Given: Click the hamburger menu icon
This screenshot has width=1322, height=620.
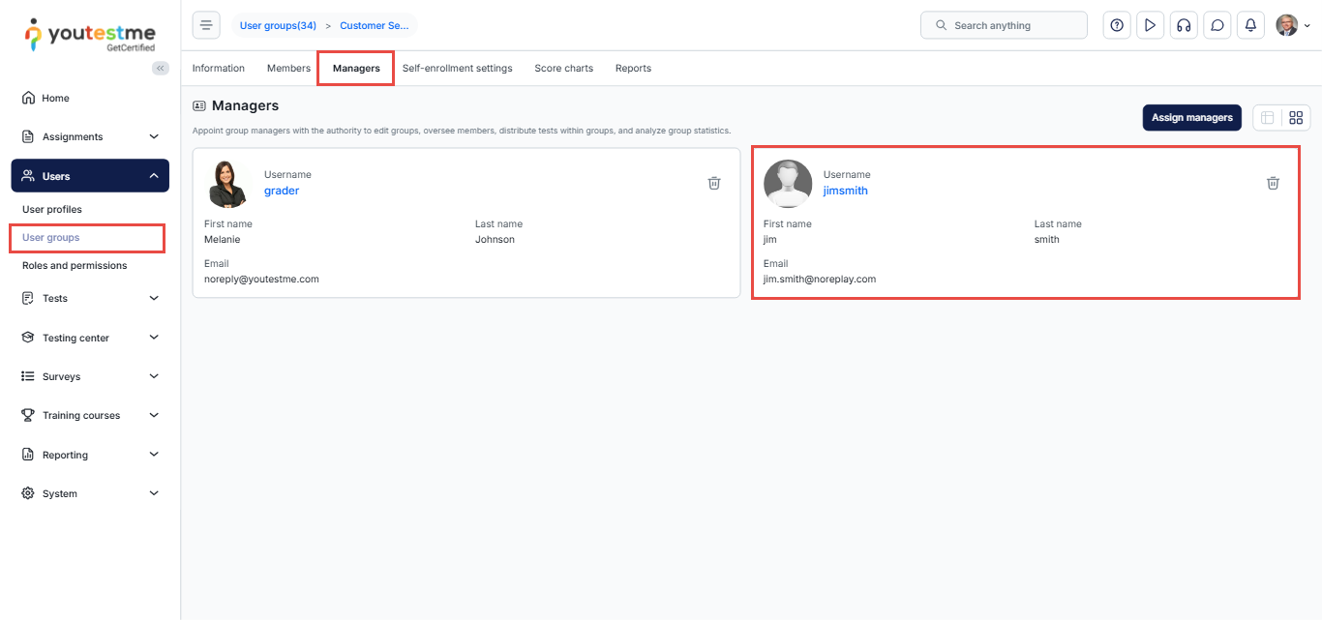Looking at the screenshot, I should pyautogui.click(x=206, y=25).
